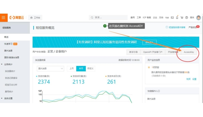Click 国内消息 under 快捷操作入口
Image resolution: width=203 pixels, height=117 pixels.
(x=151, y=99)
